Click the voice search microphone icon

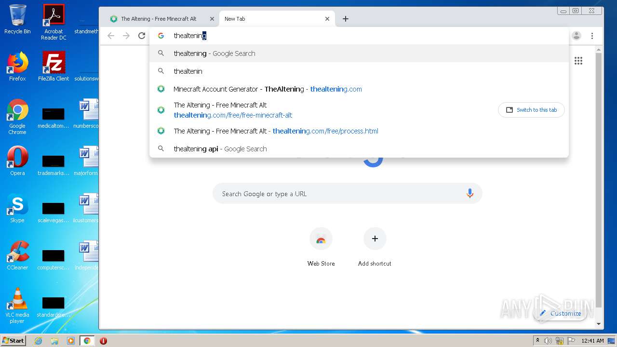click(x=470, y=194)
